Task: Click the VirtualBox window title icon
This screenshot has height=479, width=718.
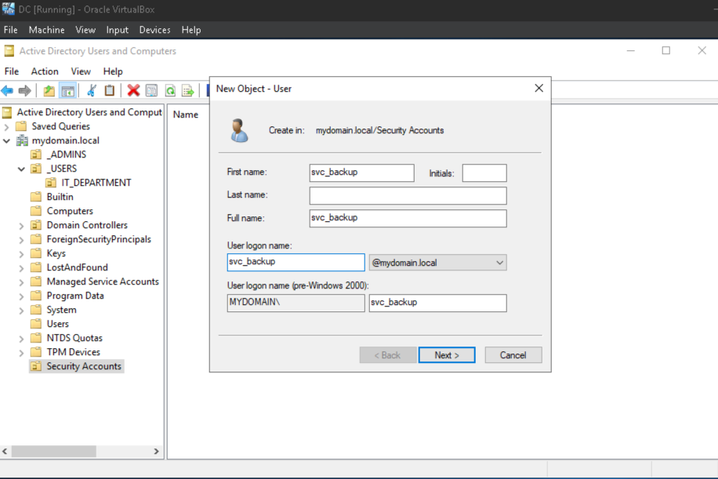Action: (x=9, y=9)
